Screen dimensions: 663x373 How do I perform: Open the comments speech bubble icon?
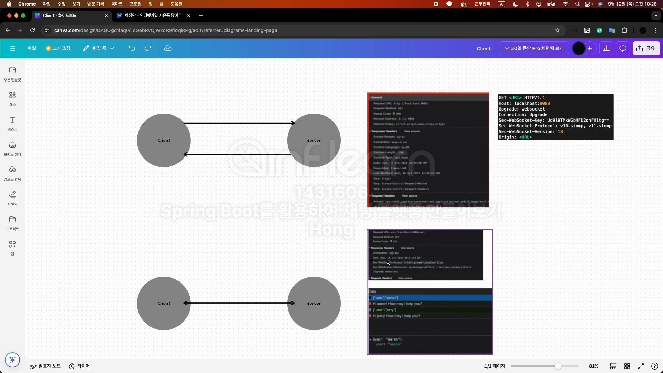pos(623,48)
